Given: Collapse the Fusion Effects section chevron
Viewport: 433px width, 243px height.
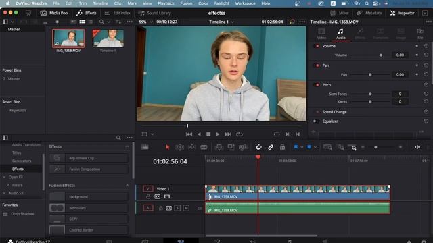Looking at the screenshot, I should pos(127,186).
